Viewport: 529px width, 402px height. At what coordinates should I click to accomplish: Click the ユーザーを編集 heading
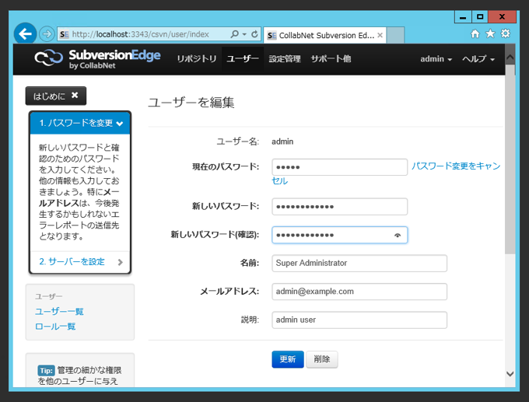point(191,102)
